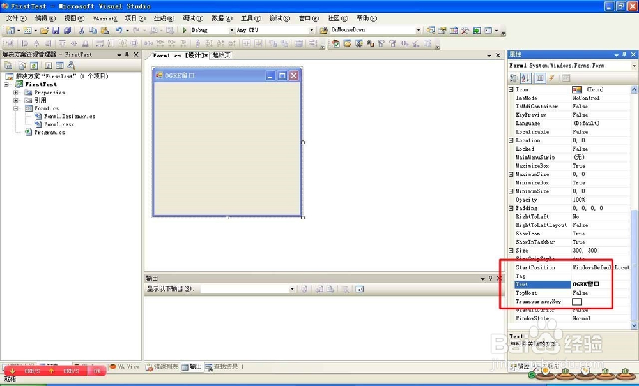Open the Show output from dropdown
Screen dimensions: 639x386
[292, 289]
